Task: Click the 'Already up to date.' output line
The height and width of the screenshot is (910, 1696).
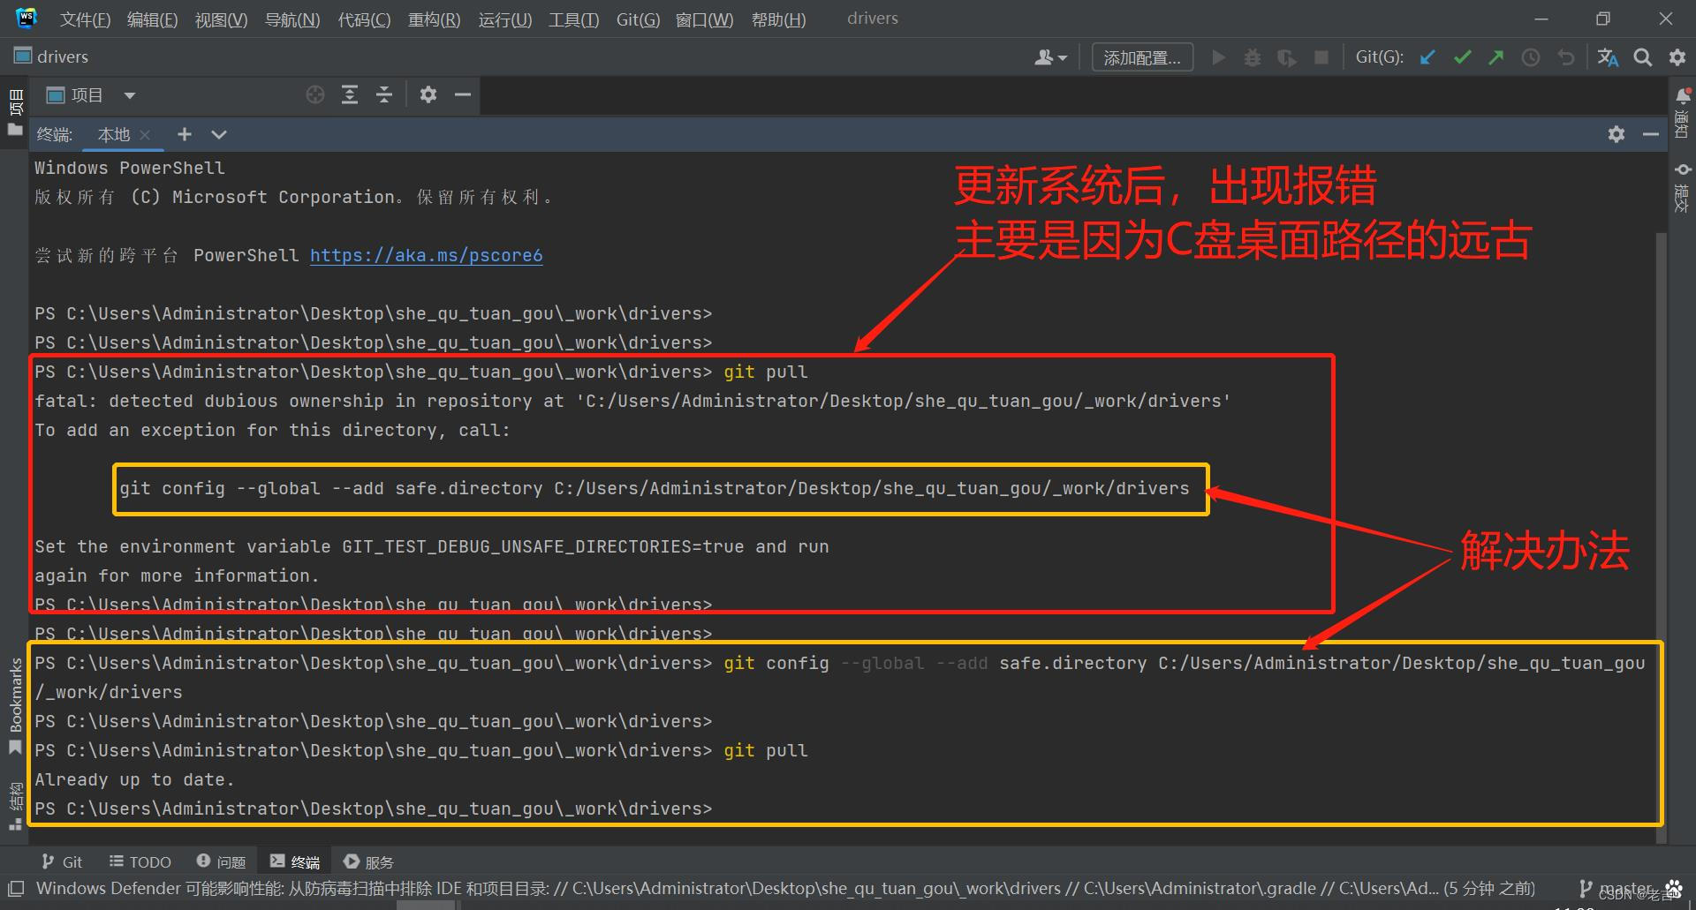Action: click(134, 779)
